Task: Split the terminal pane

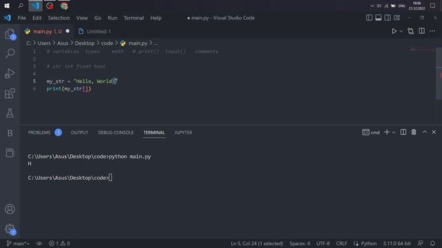Action: coord(403,132)
